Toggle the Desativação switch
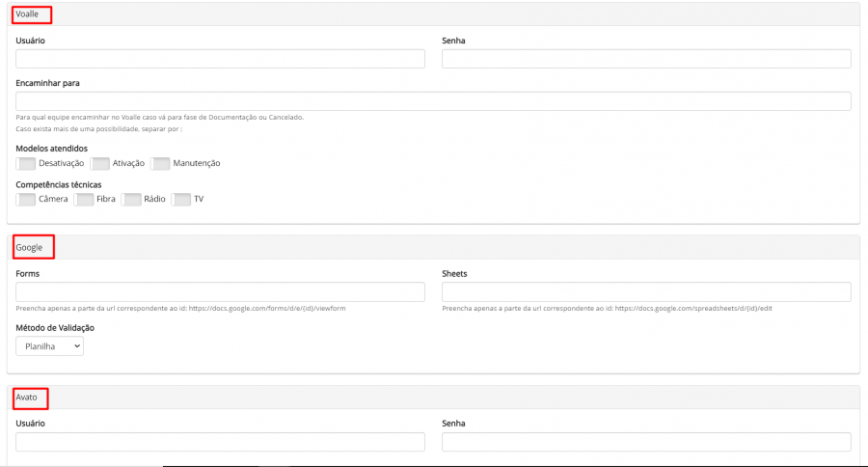This screenshot has width=868, height=467. click(26, 163)
